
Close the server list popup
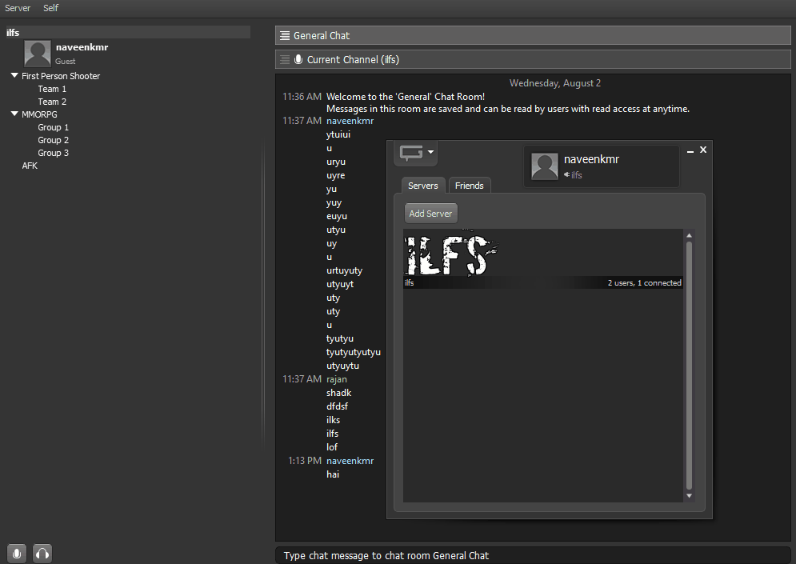703,150
